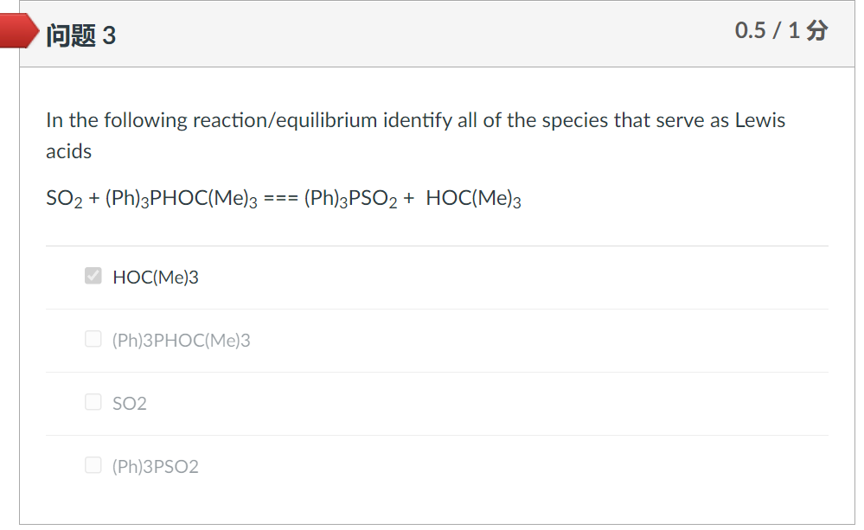Select the (Ph)3PHOC(Me)3 answer option label

tap(182, 341)
